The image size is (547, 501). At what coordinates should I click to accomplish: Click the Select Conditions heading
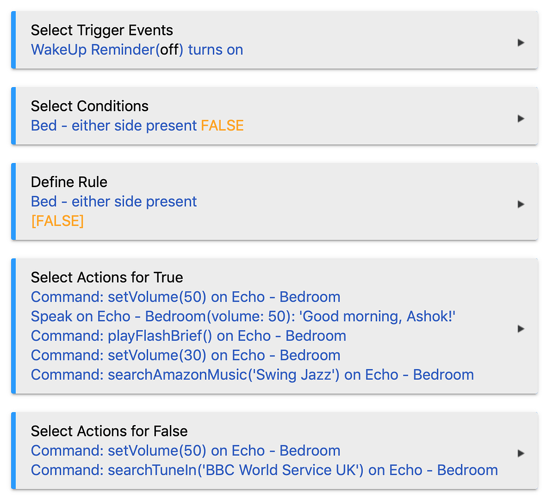(x=89, y=106)
